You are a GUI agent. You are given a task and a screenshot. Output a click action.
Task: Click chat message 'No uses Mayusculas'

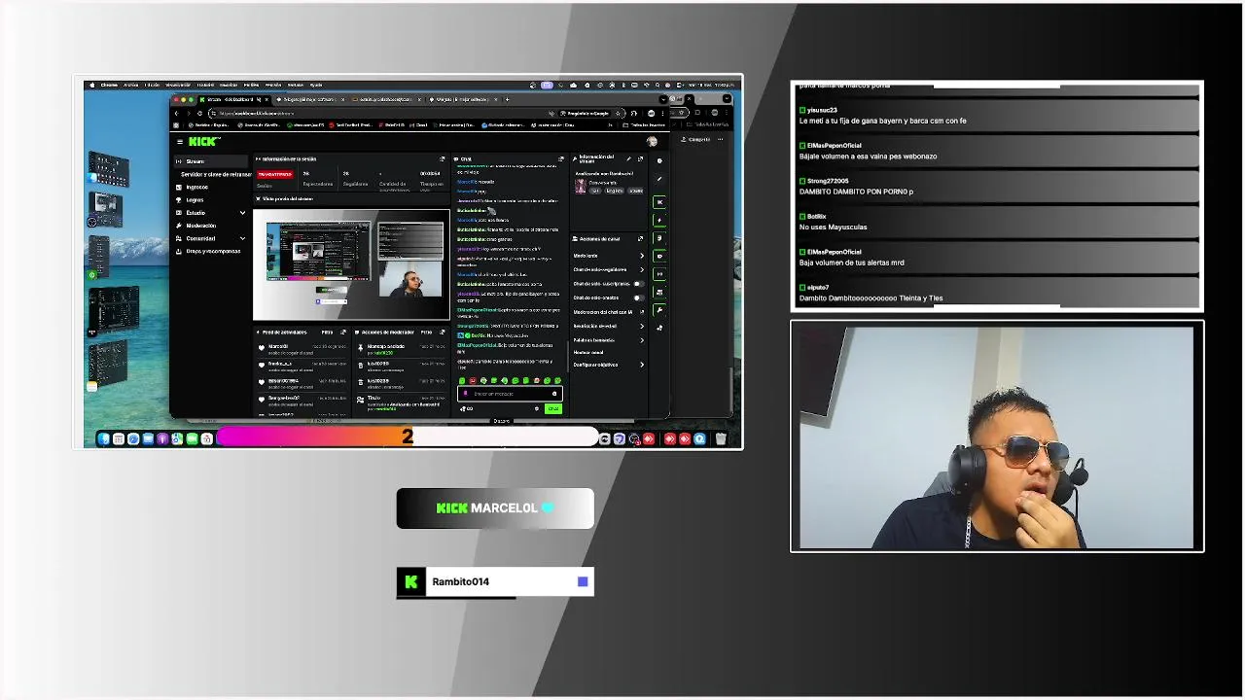833,227
